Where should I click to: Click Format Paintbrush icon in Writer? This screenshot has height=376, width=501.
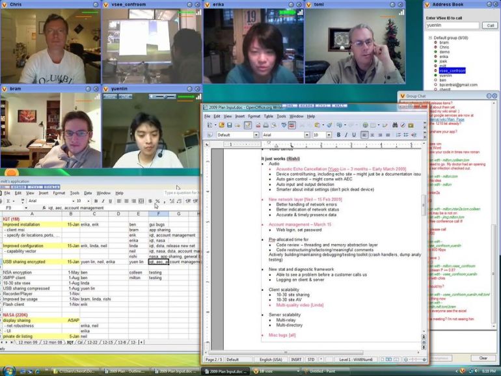click(x=329, y=126)
